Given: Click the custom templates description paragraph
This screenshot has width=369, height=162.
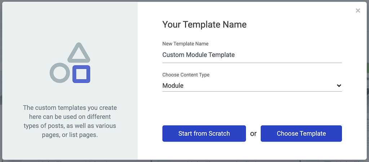Looking at the screenshot, I should click(x=70, y=121).
